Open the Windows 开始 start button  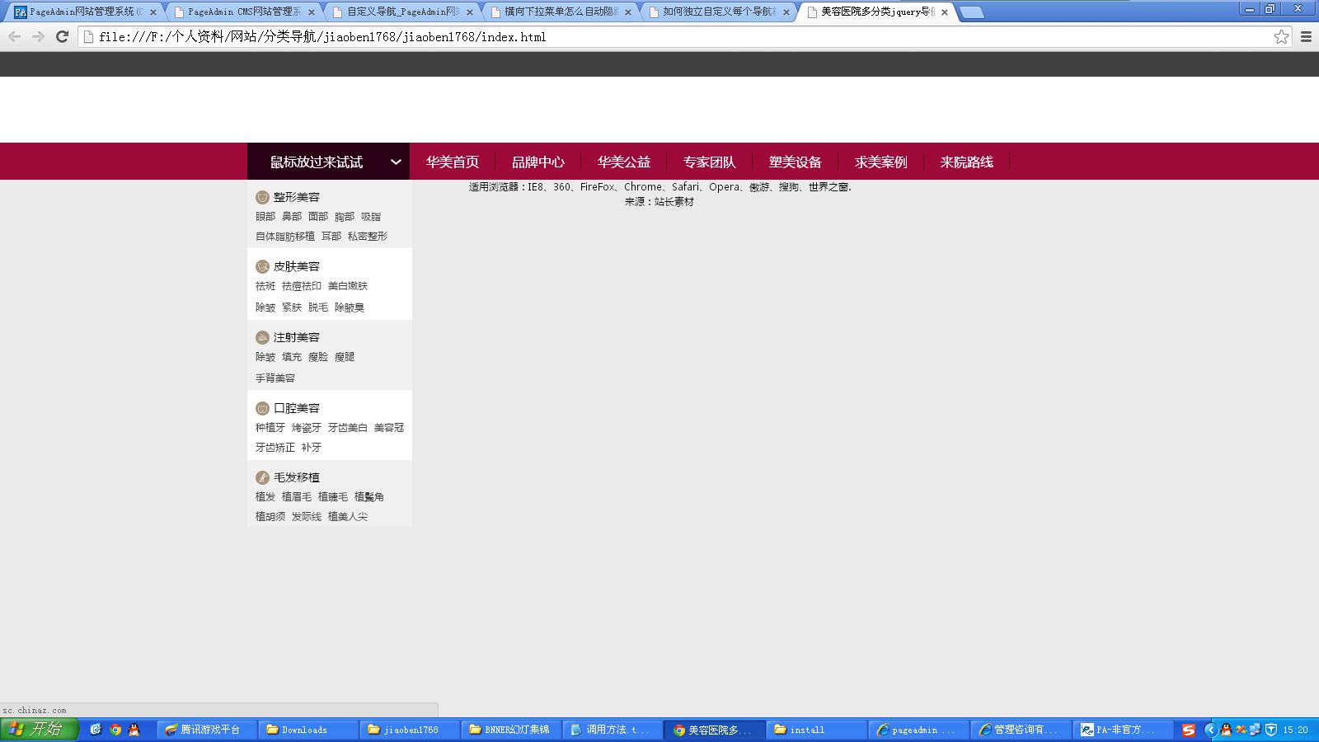(39, 729)
